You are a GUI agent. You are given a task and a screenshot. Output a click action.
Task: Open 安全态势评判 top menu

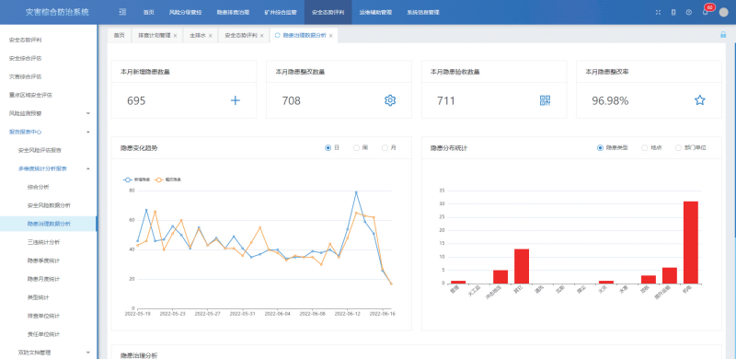tap(328, 12)
